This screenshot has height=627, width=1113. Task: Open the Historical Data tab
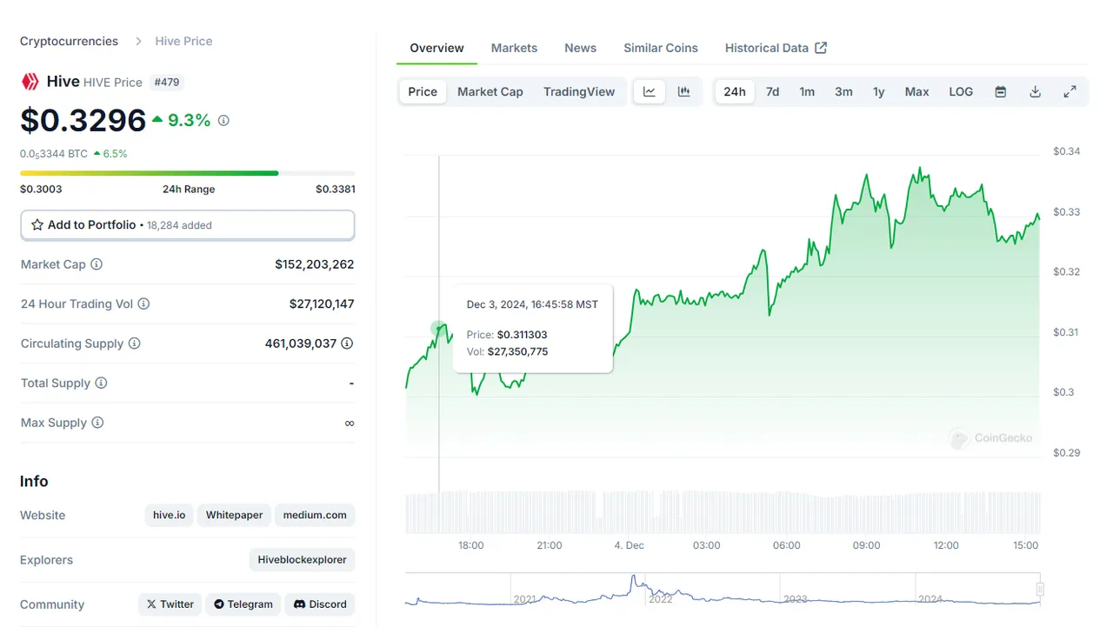pos(776,48)
